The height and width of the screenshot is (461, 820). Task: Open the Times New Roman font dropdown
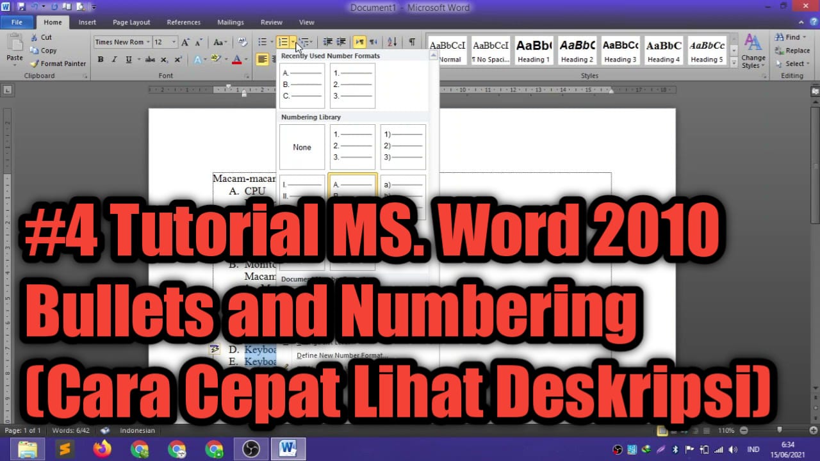[x=148, y=42]
